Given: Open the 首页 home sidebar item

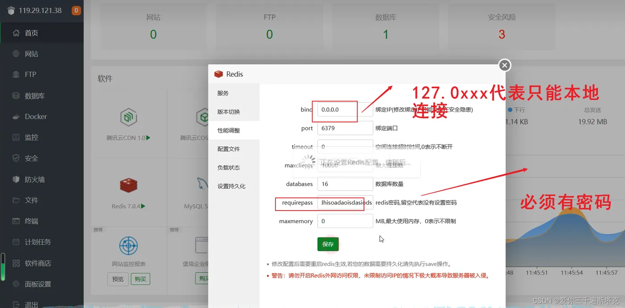Looking at the screenshot, I should coord(42,33).
